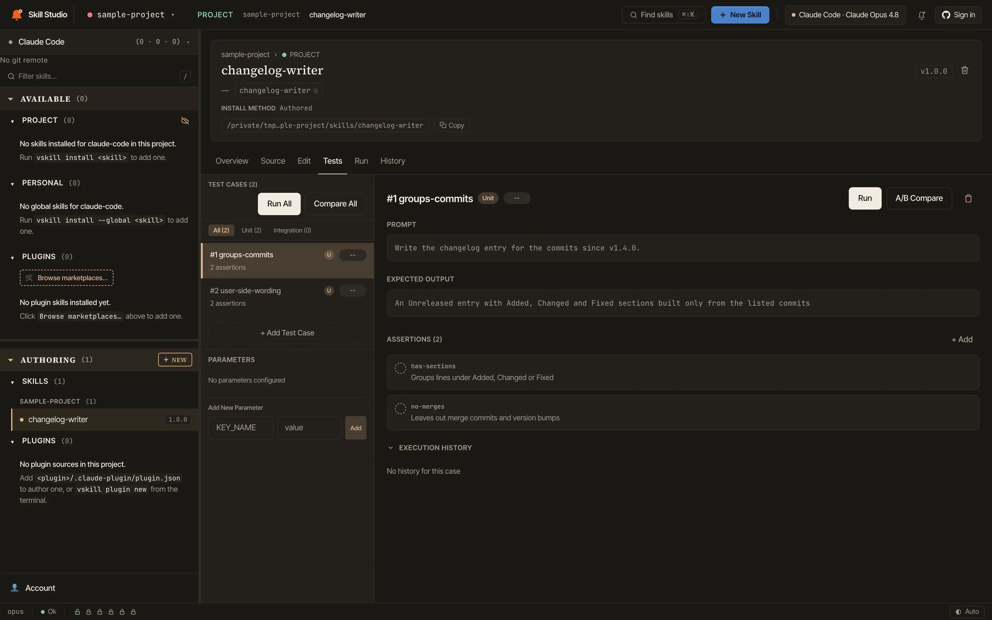Click the -- status pill on groups-commits row

pyautogui.click(x=352, y=255)
